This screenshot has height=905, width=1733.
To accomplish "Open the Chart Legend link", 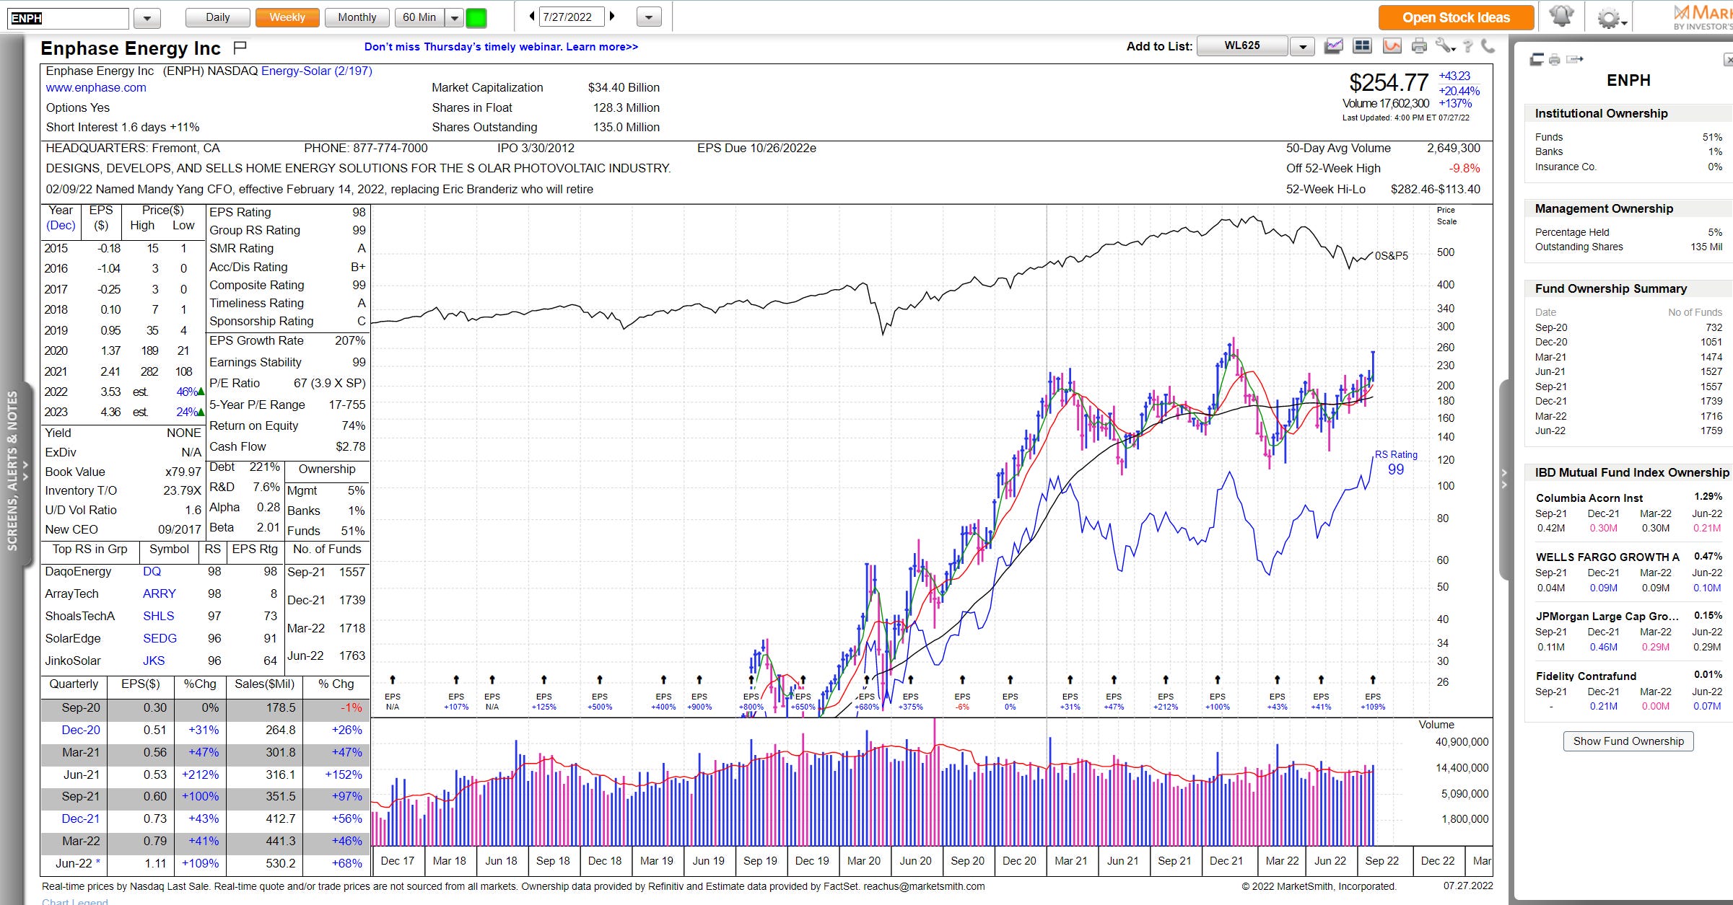I will click(x=75, y=901).
